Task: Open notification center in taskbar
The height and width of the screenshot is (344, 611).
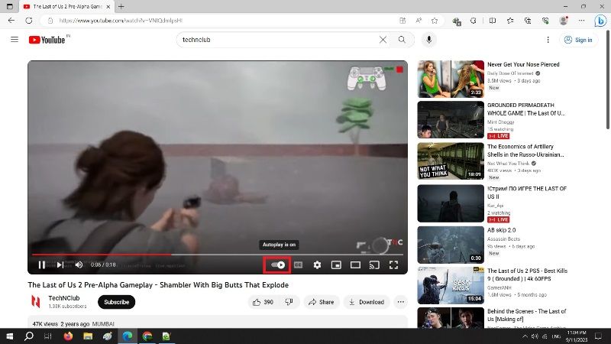Action: tap(598, 336)
